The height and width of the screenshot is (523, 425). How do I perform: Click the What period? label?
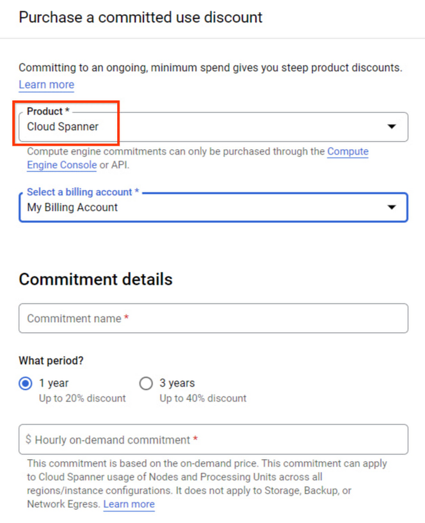click(51, 361)
